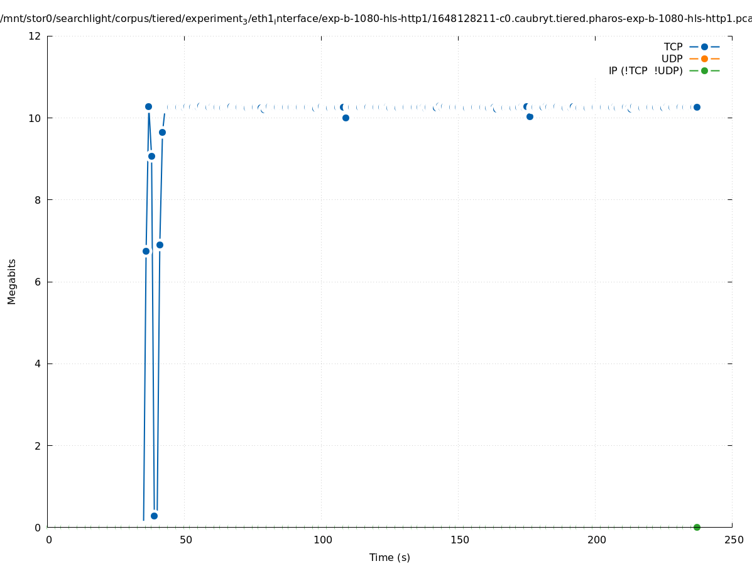
Task: Click the 150 tick label on the x-axis
Action: [459, 540]
